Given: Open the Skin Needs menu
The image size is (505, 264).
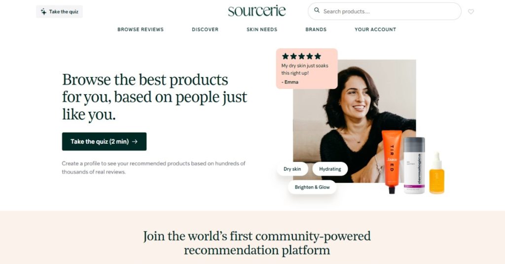Looking at the screenshot, I should (x=262, y=29).
